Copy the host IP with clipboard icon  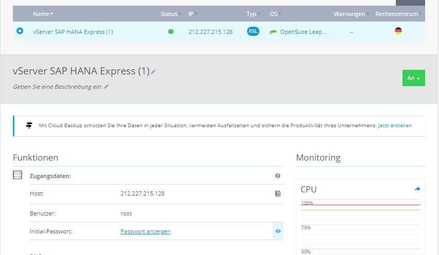[x=278, y=193]
